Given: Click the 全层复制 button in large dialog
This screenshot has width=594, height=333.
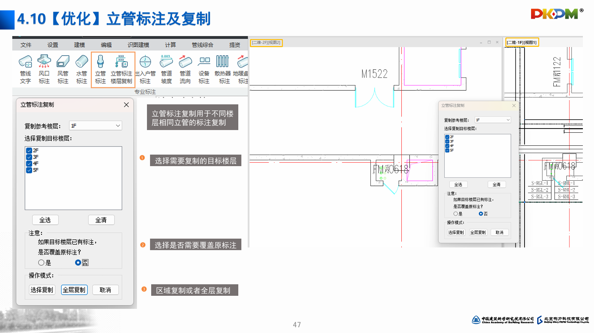Looking at the screenshot, I should point(74,290).
